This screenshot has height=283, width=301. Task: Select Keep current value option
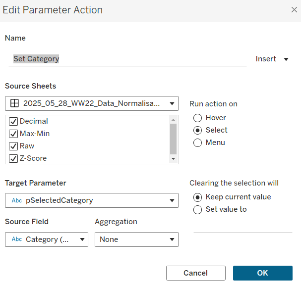(197, 197)
